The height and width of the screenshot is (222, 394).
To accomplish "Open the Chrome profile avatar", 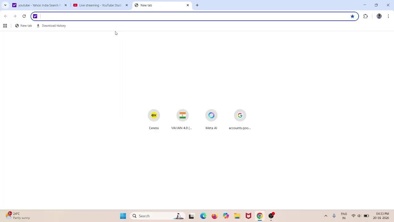I will 379,16.
